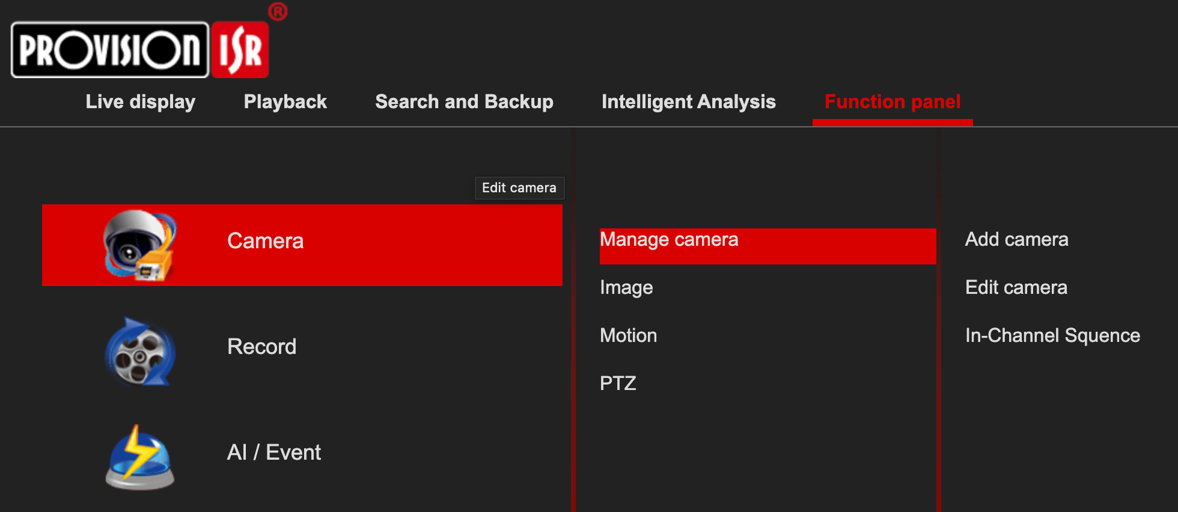1178x512 pixels.
Task: Go to Intelligent Analysis tab
Action: pos(688,102)
